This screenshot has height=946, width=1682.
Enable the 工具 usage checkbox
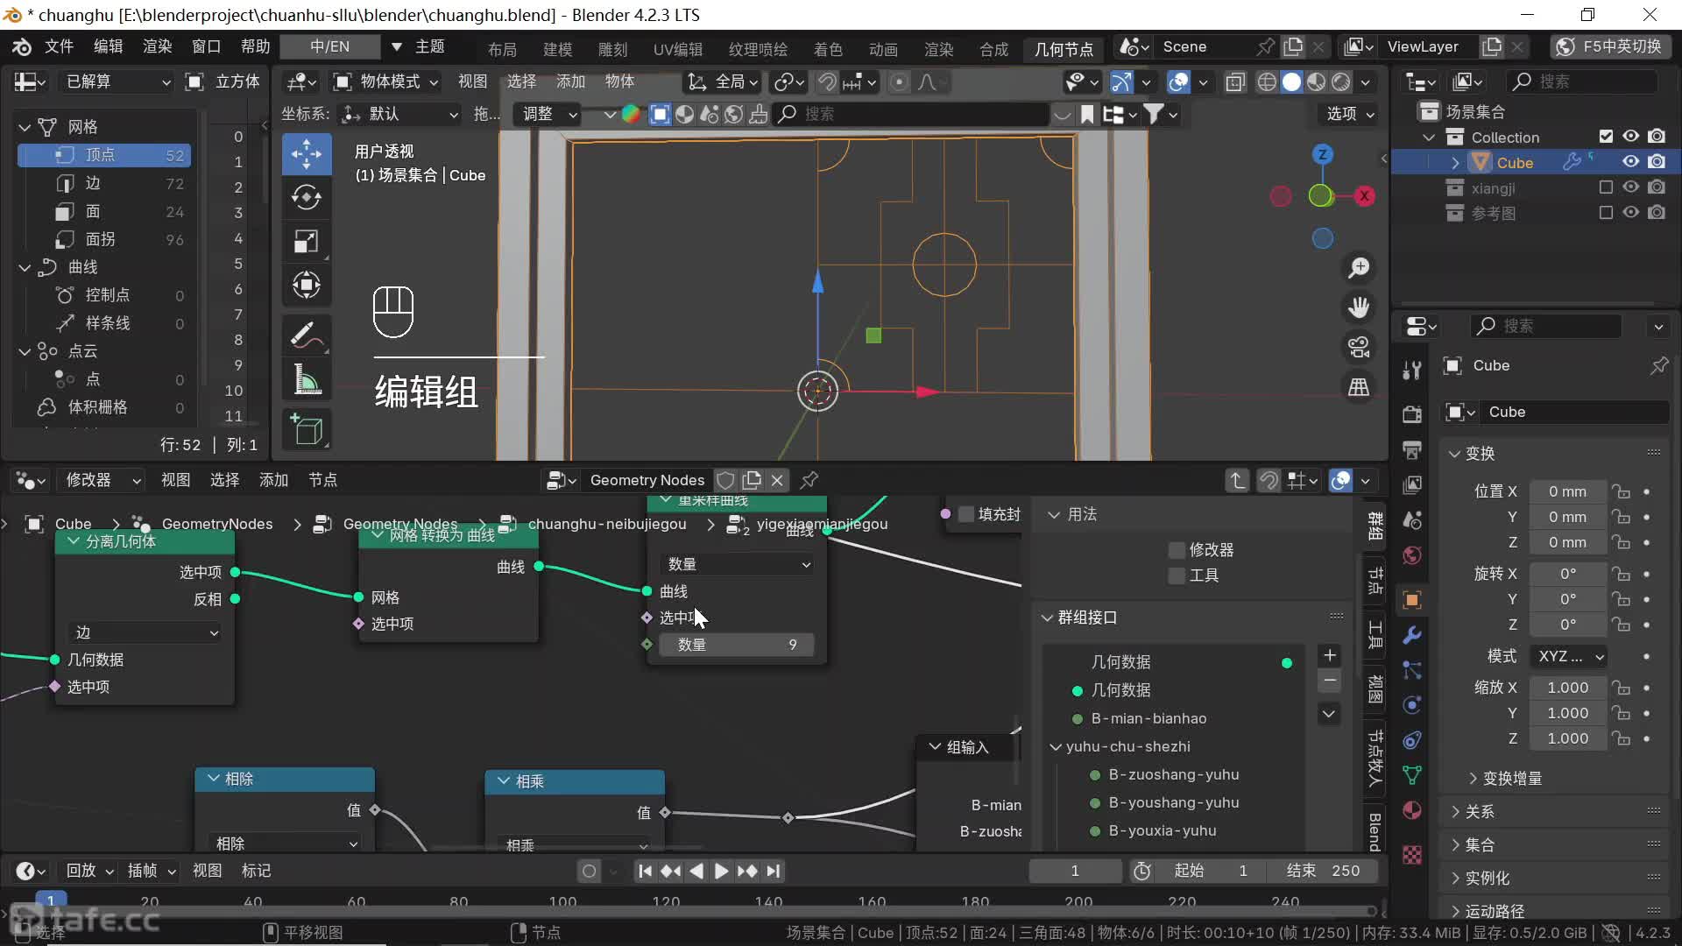coord(1177,575)
